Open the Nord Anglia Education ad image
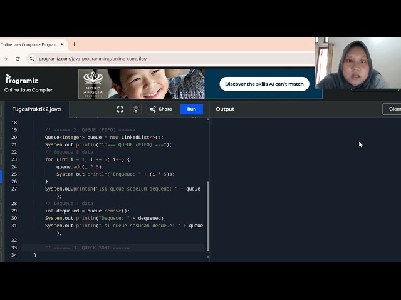Image resolution: width=401 pixels, height=300 pixels. point(142,84)
